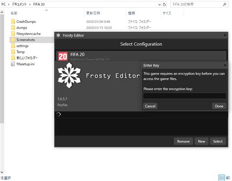Viewport: 232px width, 181px height.
Task: Click the FIFA 20 red icon
Action: (63, 56)
